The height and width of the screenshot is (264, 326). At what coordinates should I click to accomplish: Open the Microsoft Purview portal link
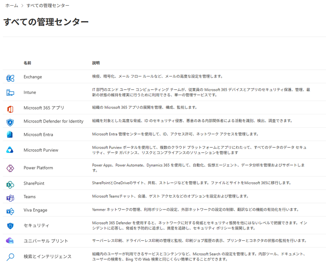(x=41, y=150)
